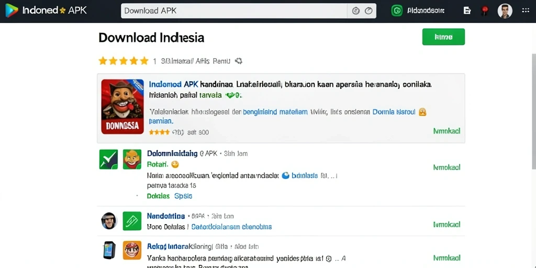Image resolution: width=536 pixels, height=268 pixels.
Task: Follow the blue benginleind mateliam link
Action: pos(275,112)
